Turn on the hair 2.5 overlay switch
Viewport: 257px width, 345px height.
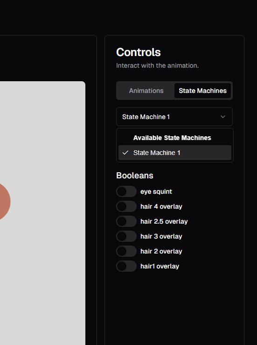(x=126, y=221)
